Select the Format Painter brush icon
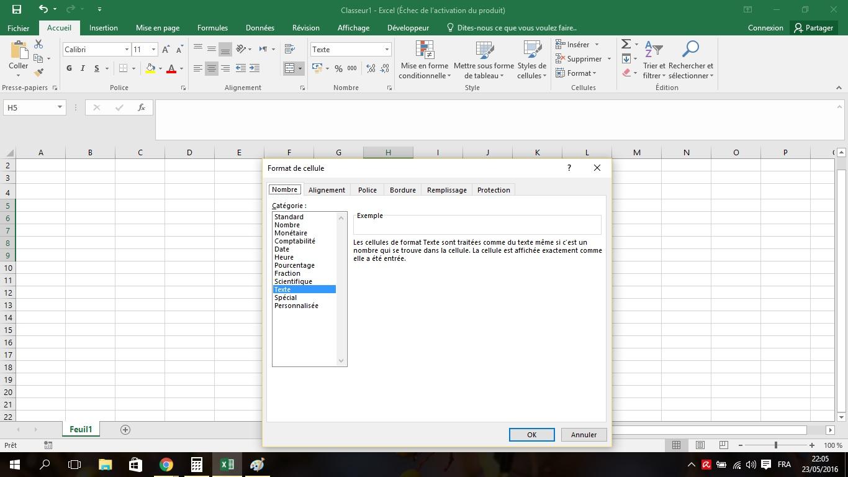Image resolution: width=848 pixels, height=477 pixels. click(38, 72)
